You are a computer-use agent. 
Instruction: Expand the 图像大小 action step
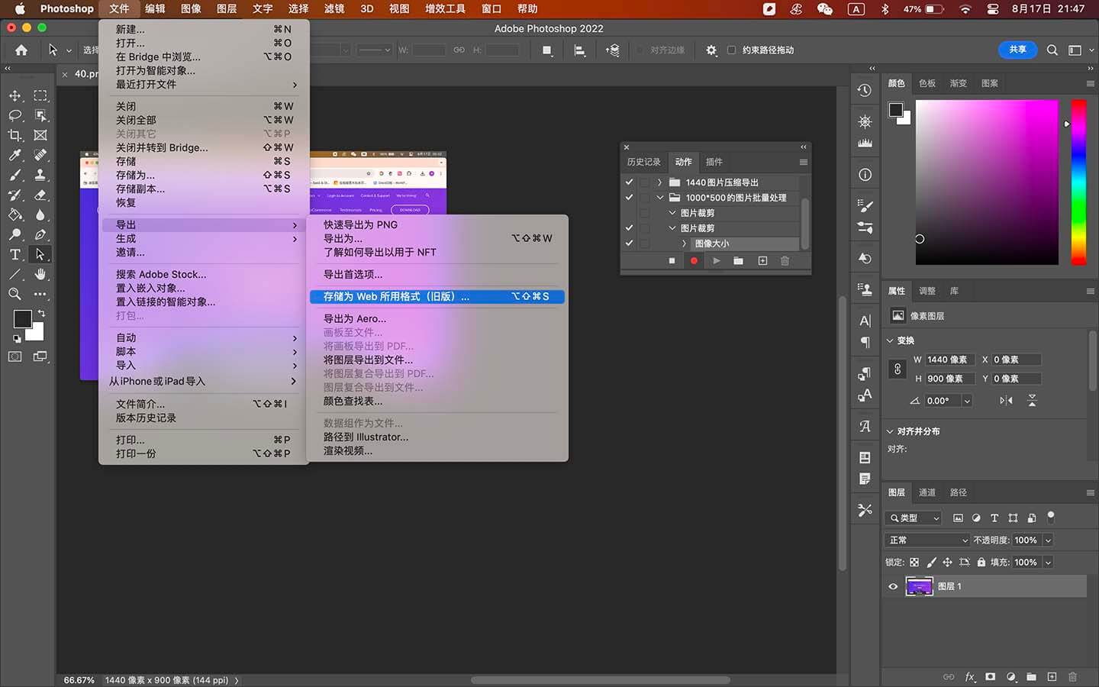[684, 244]
